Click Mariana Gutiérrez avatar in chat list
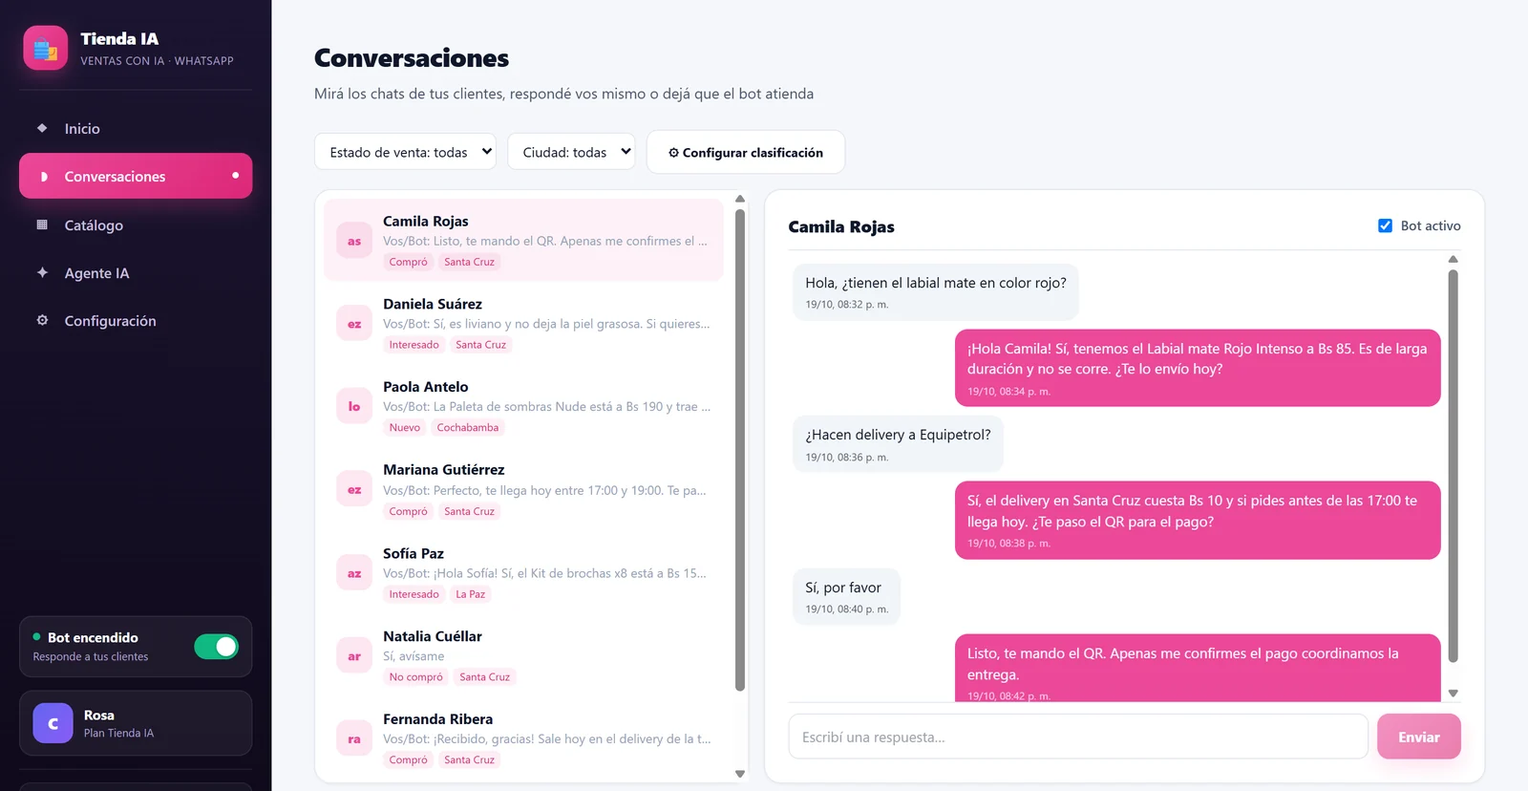The image size is (1528, 791). pyautogui.click(x=354, y=489)
